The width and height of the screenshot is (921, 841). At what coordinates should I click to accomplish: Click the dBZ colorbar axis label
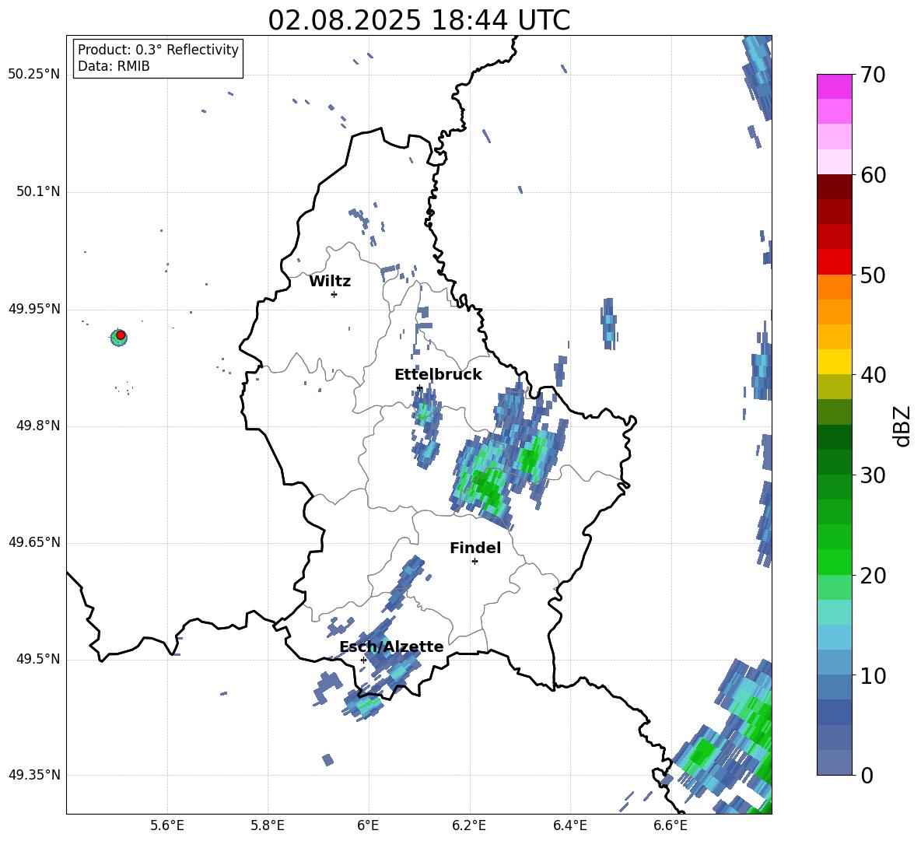[902, 426]
